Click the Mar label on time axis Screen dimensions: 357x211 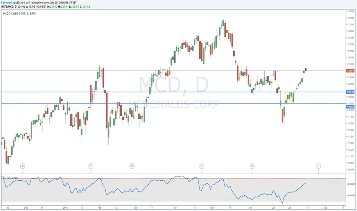click(x=136, y=208)
